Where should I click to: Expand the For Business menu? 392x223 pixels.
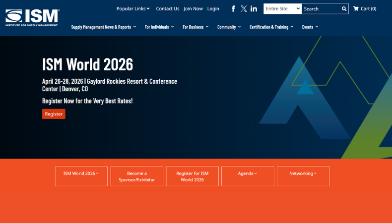click(x=196, y=27)
